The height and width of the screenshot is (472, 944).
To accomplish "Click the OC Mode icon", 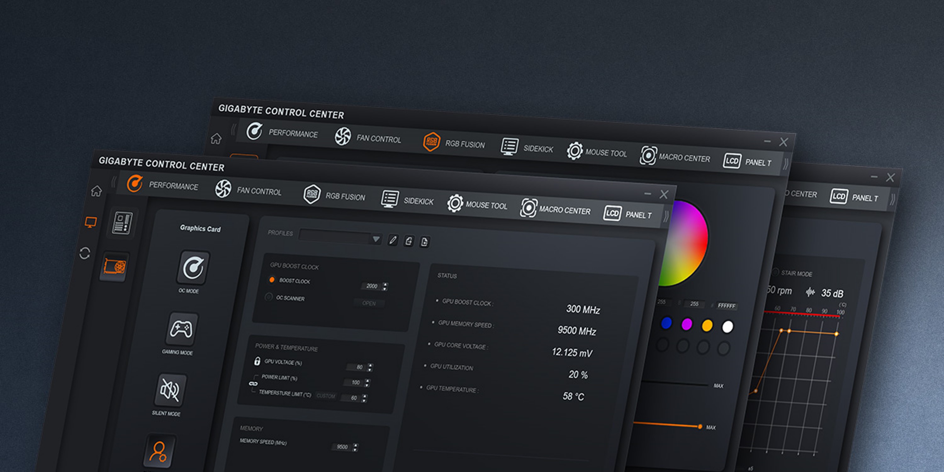I will pyautogui.click(x=193, y=268).
